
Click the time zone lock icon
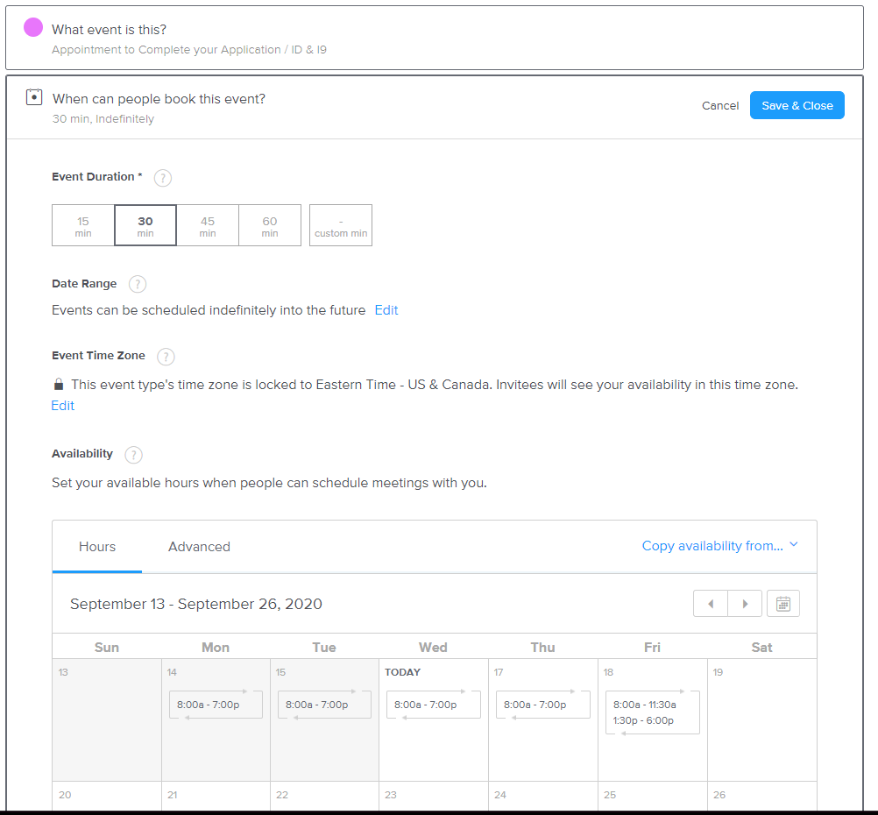[58, 384]
